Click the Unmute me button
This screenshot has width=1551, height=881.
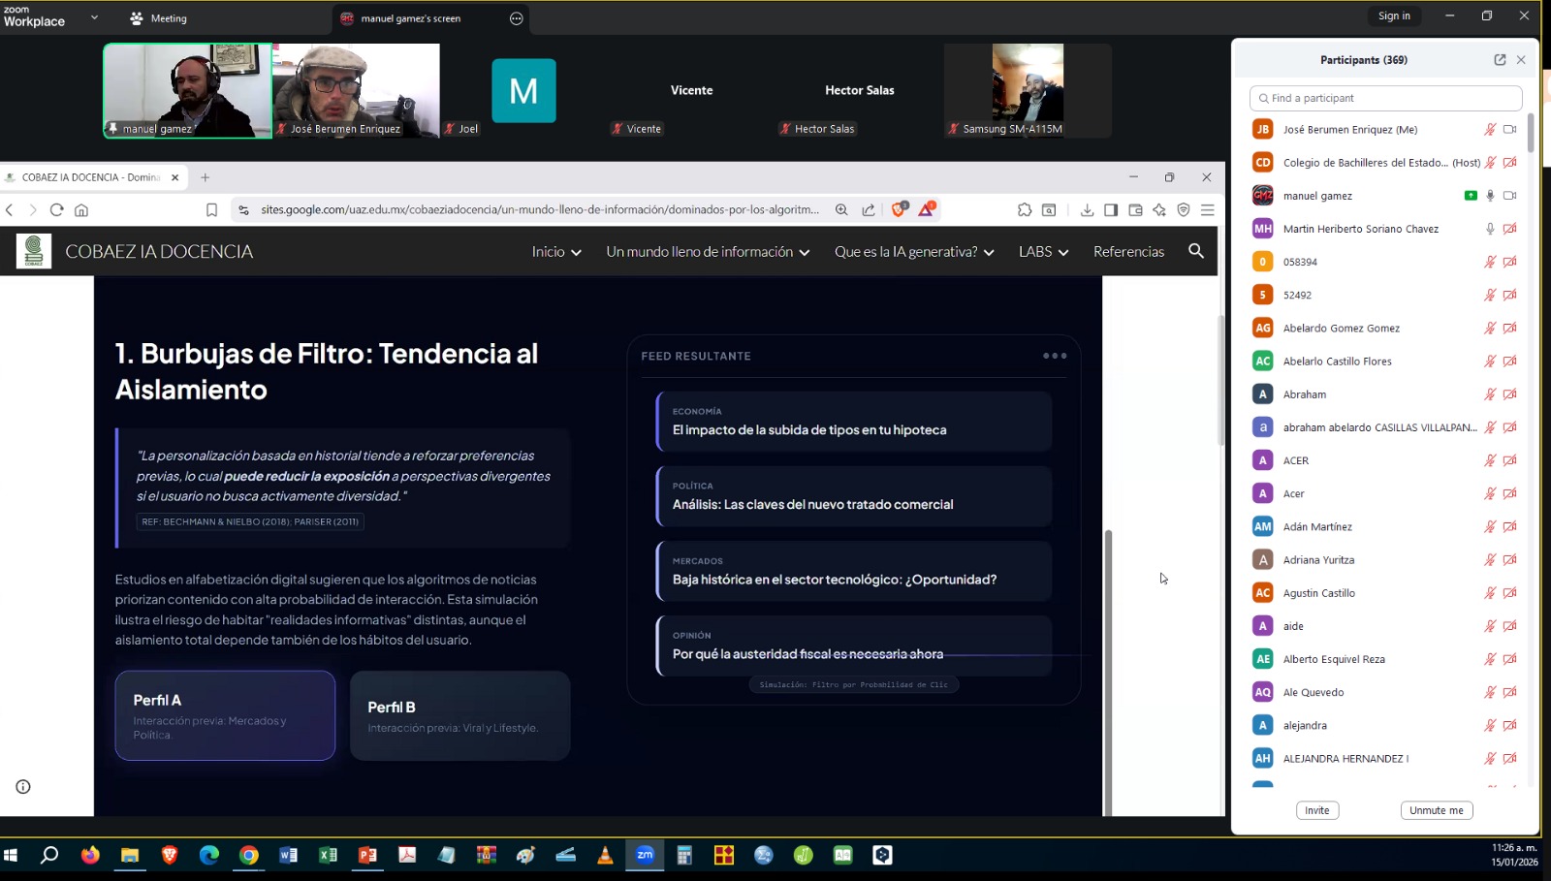click(x=1436, y=810)
